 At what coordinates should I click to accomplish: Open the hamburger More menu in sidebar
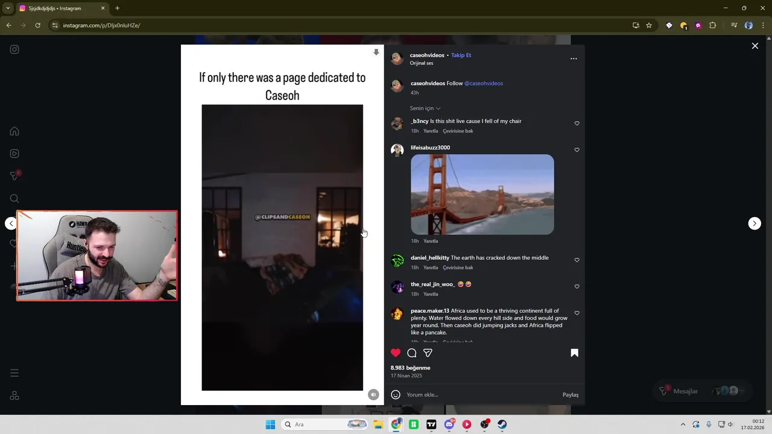(14, 373)
